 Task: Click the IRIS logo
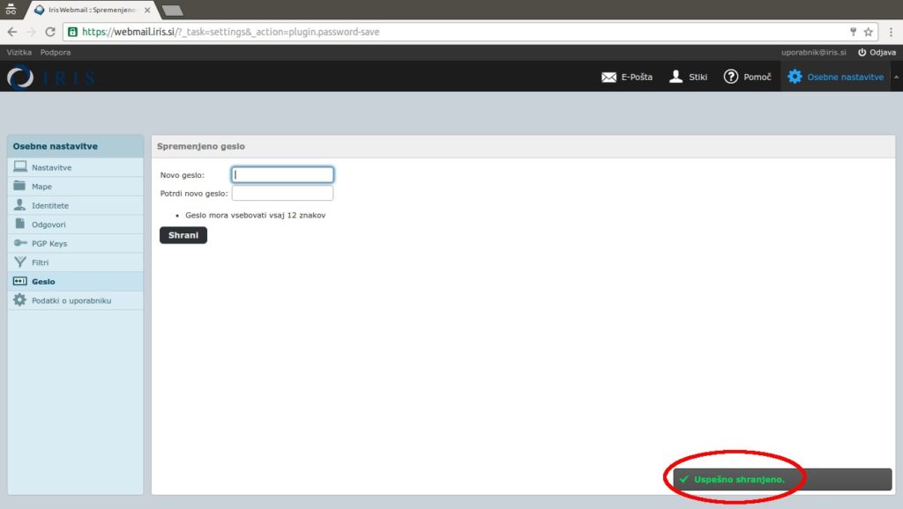(x=50, y=77)
